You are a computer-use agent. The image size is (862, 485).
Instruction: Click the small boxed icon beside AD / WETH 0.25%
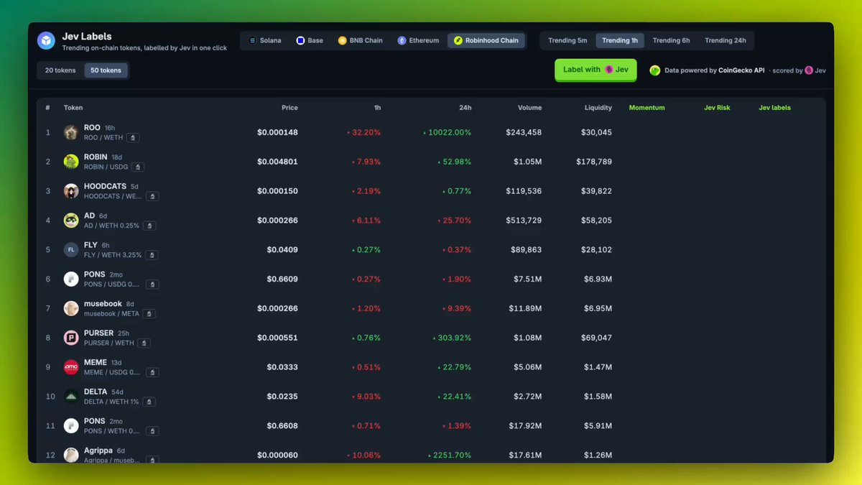click(x=149, y=226)
